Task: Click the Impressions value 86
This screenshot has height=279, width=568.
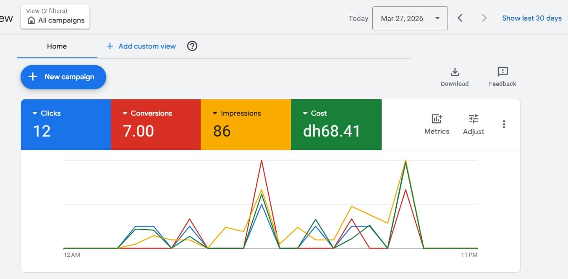Action: (222, 131)
